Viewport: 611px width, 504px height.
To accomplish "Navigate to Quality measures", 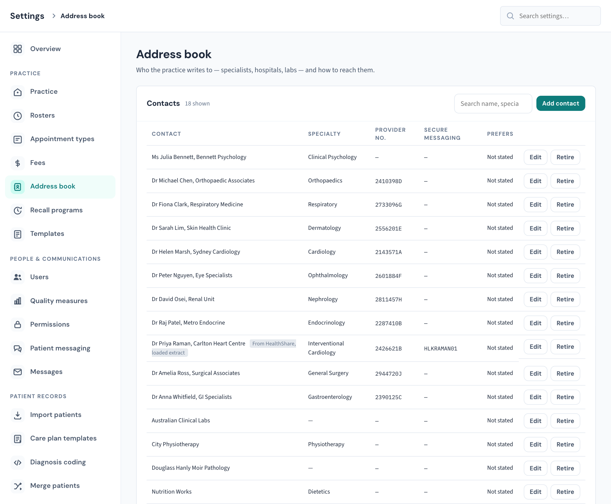I will pos(60,301).
